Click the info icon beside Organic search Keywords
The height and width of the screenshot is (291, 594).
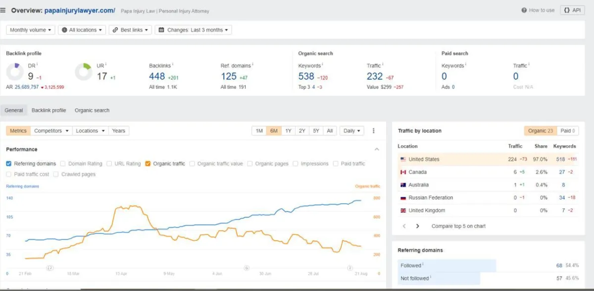(x=322, y=64)
